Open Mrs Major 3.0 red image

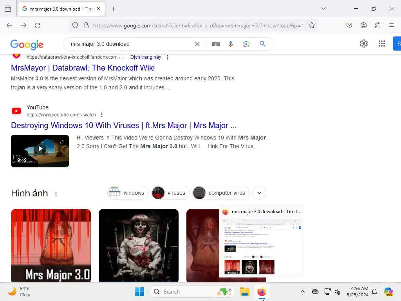[x=51, y=245]
